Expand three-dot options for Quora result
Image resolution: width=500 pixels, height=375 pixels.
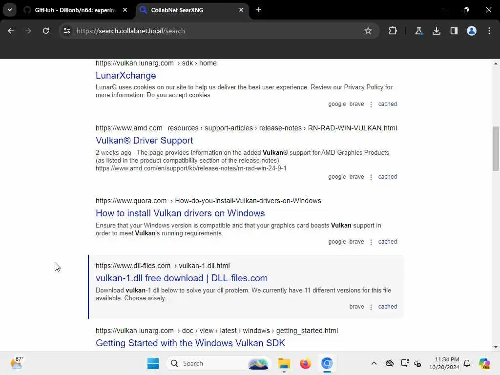pyautogui.click(x=371, y=242)
